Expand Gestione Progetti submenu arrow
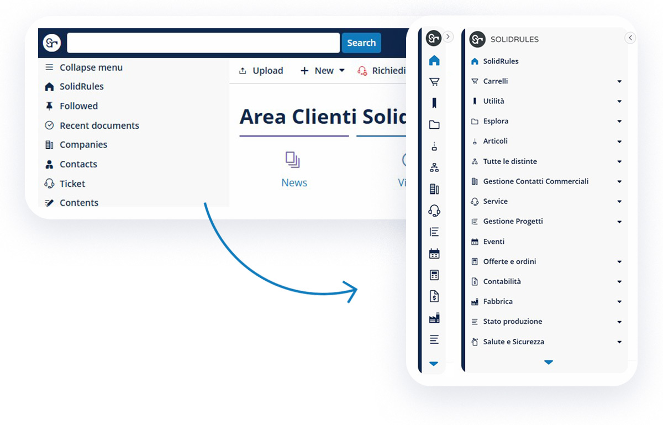 (619, 222)
